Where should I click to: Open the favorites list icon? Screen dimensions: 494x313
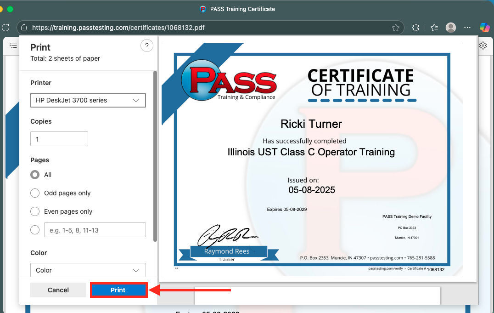(x=434, y=28)
